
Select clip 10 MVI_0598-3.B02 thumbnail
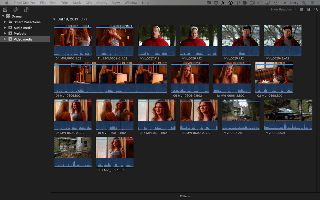point(115,114)
